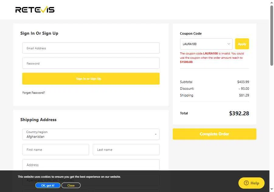Click the Complete Order button
The height and width of the screenshot is (192, 274).
point(214,134)
